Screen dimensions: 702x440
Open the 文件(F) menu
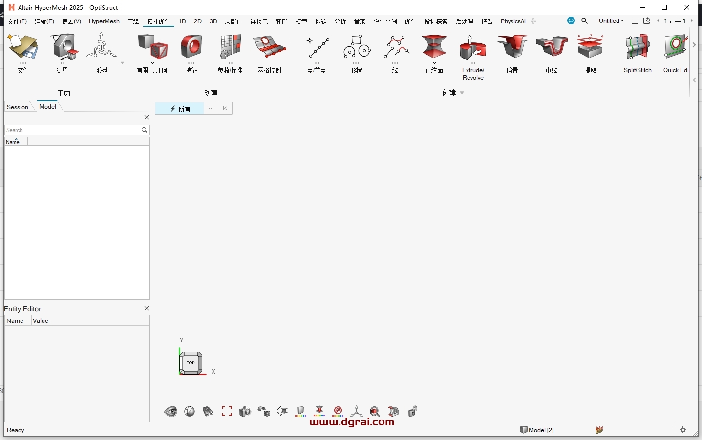pyautogui.click(x=17, y=21)
